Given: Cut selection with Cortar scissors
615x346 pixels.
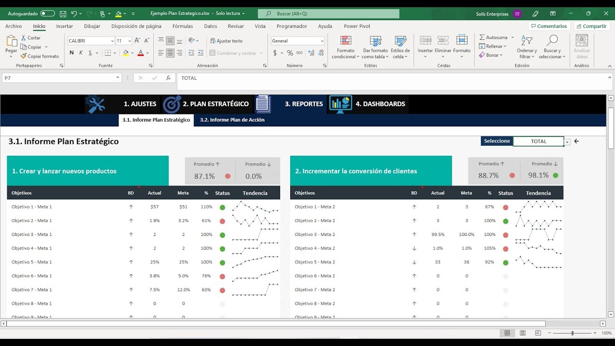Looking at the screenshot, I should [31, 37].
